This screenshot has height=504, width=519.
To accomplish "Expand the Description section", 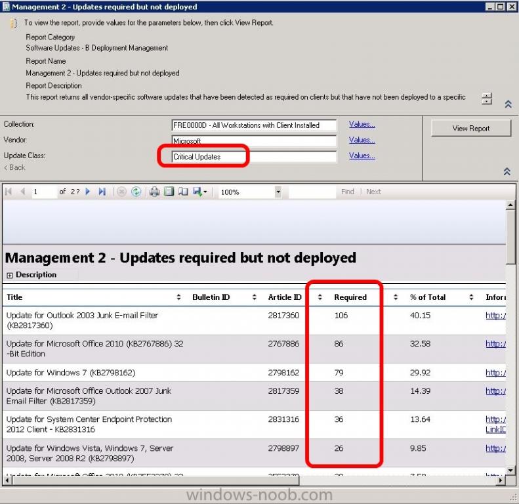I will [x=10, y=275].
